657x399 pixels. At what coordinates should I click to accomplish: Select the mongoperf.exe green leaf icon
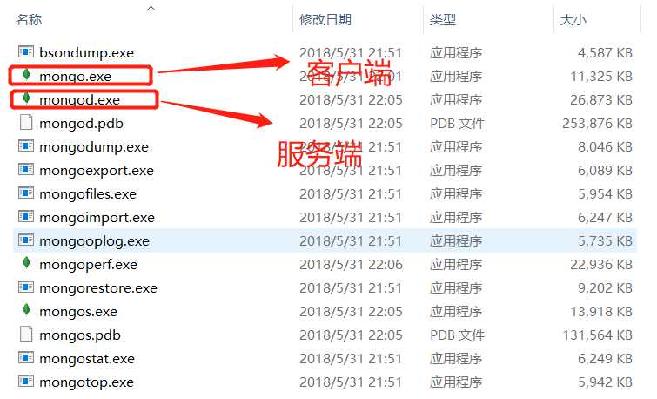coord(26,263)
